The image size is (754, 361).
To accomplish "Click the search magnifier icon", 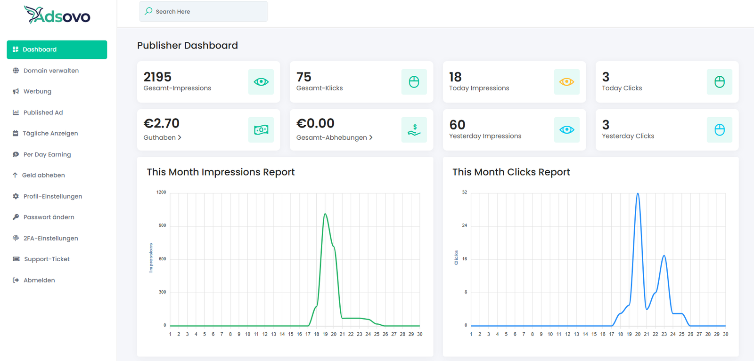I will pyautogui.click(x=149, y=11).
